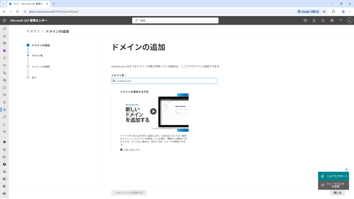
Task: Open ヘルプとサポート panel
Action: pos(334,176)
